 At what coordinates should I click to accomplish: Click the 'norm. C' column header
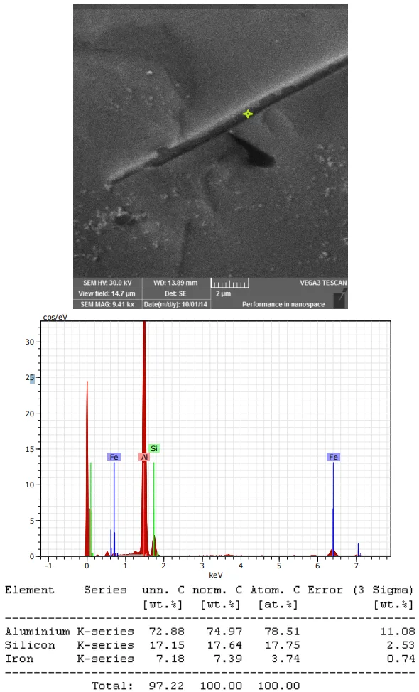(217, 590)
